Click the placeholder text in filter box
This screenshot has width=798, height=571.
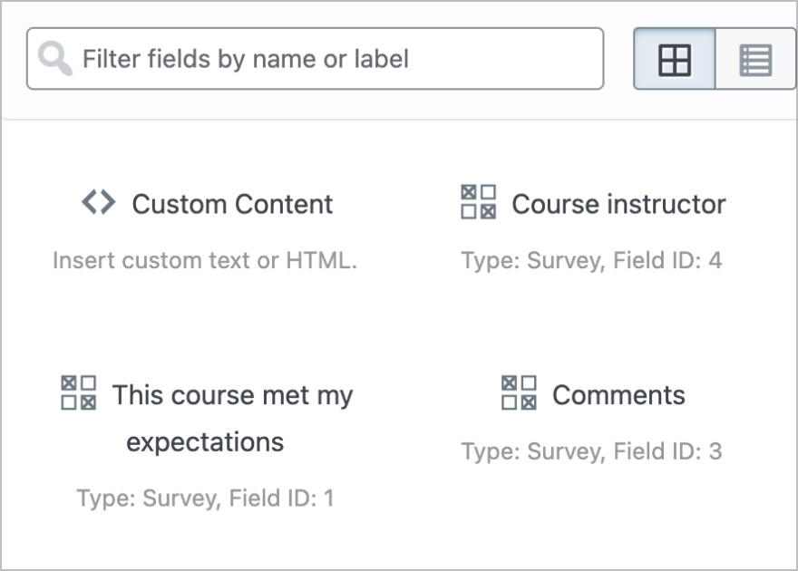(246, 60)
